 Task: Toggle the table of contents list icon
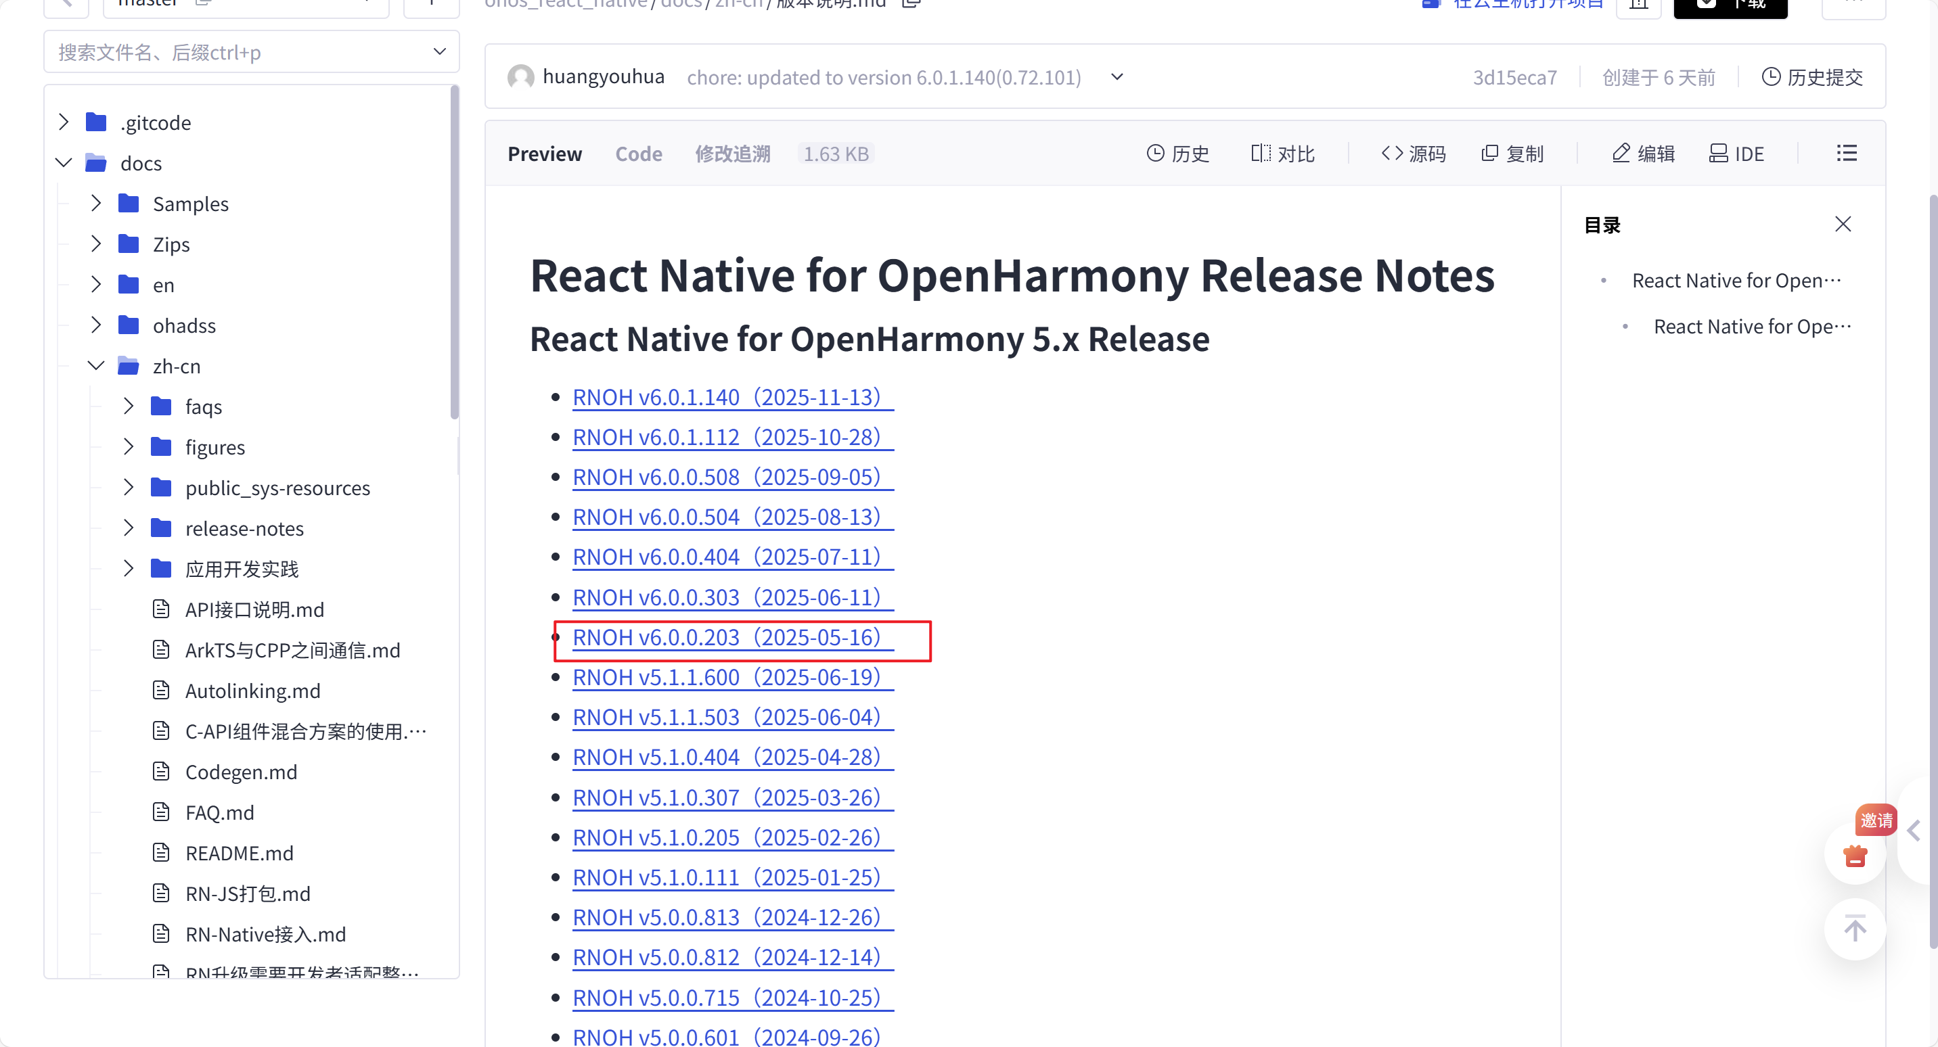(x=1846, y=154)
